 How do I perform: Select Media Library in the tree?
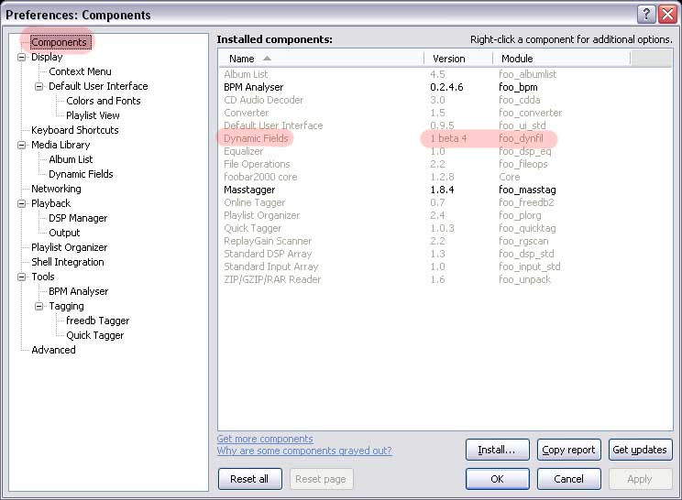click(60, 145)
